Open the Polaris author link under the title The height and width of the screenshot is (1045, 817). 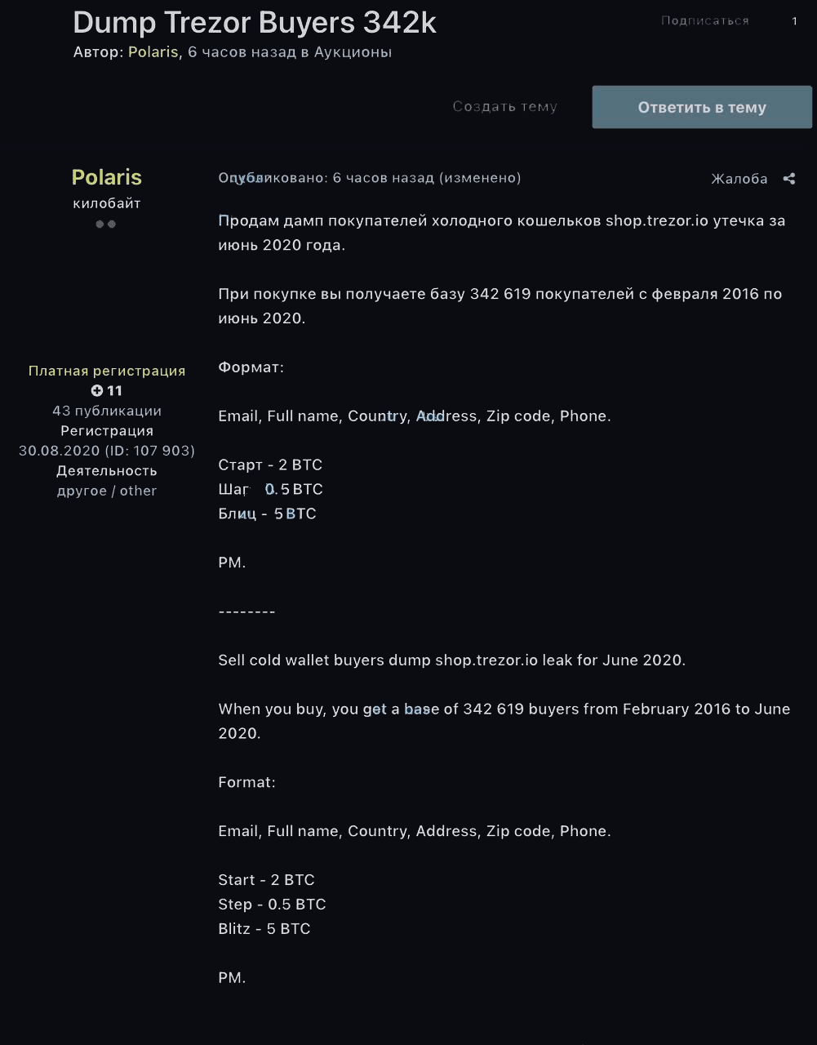click(153, 51)
